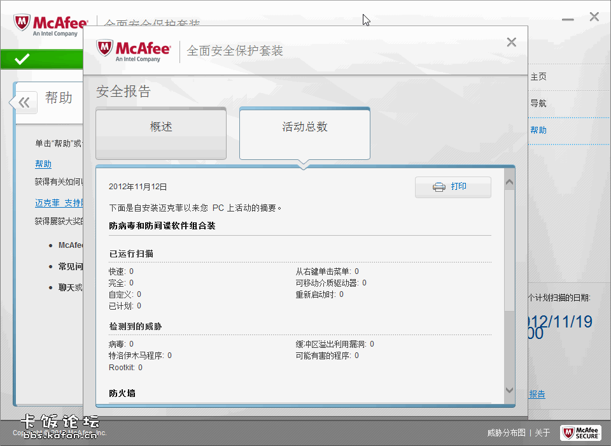Click the green checkmark status icon
Screen dimensions: 611x446
pos(22,59)
